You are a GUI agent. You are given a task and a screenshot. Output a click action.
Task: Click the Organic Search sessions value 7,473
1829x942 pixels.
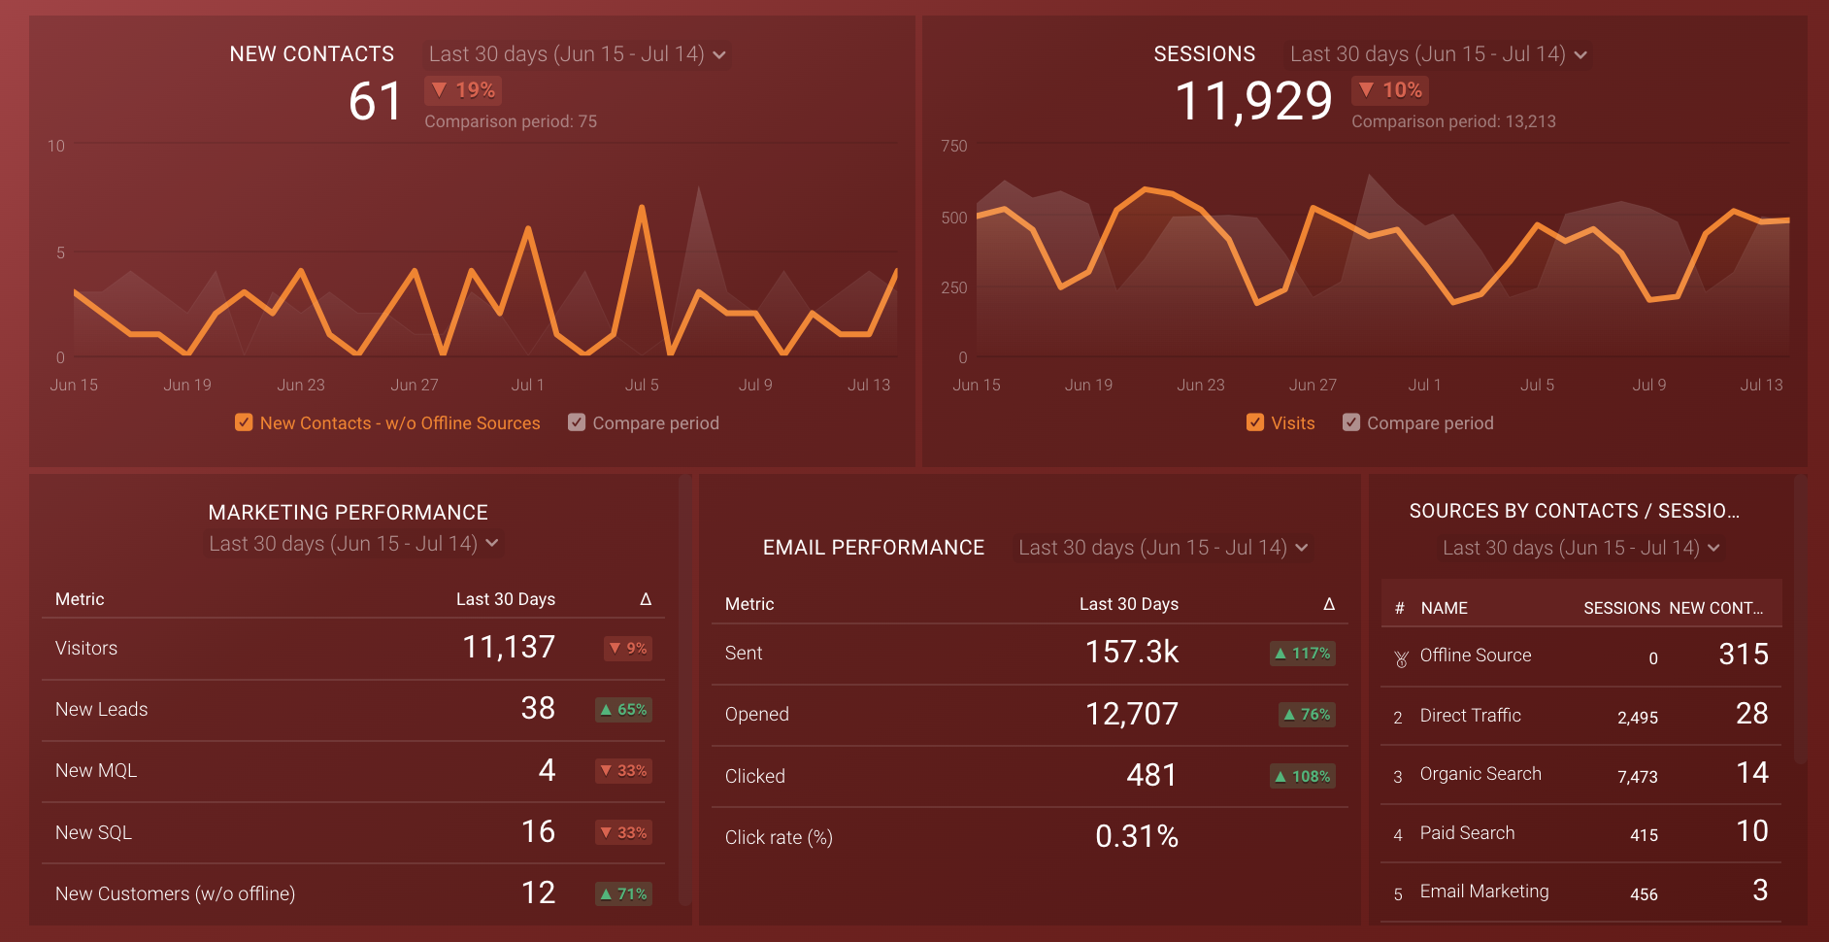(1637, 777)
